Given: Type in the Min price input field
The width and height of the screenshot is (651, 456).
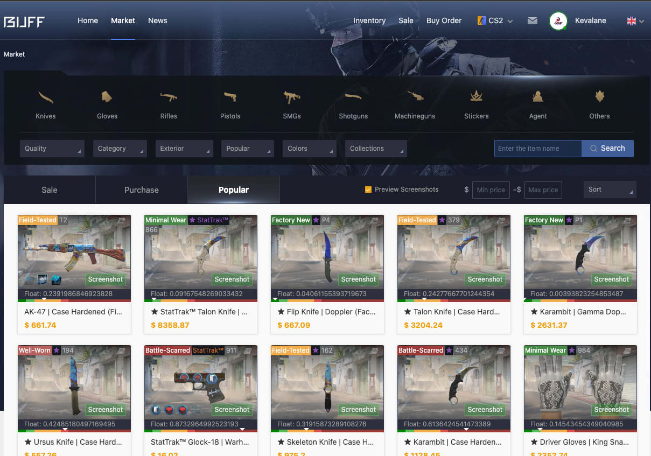Looking at the screenshot, I should pyautogui.click(x=491, y=190).
